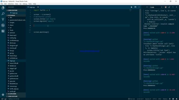Clear the output panel
The image size is (179, 100).
[166, 7]
